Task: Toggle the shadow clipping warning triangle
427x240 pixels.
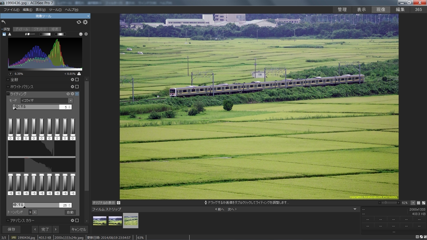Action: [10, 73]
